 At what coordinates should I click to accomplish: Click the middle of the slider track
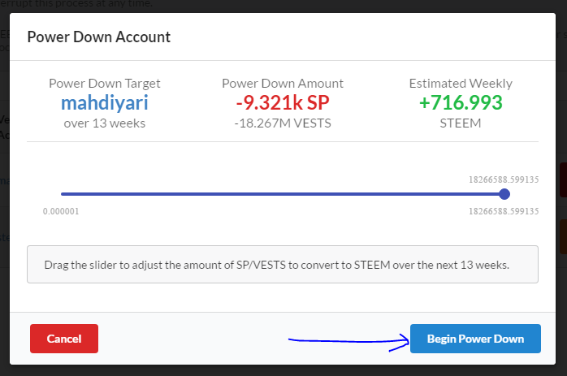point(283,194)
